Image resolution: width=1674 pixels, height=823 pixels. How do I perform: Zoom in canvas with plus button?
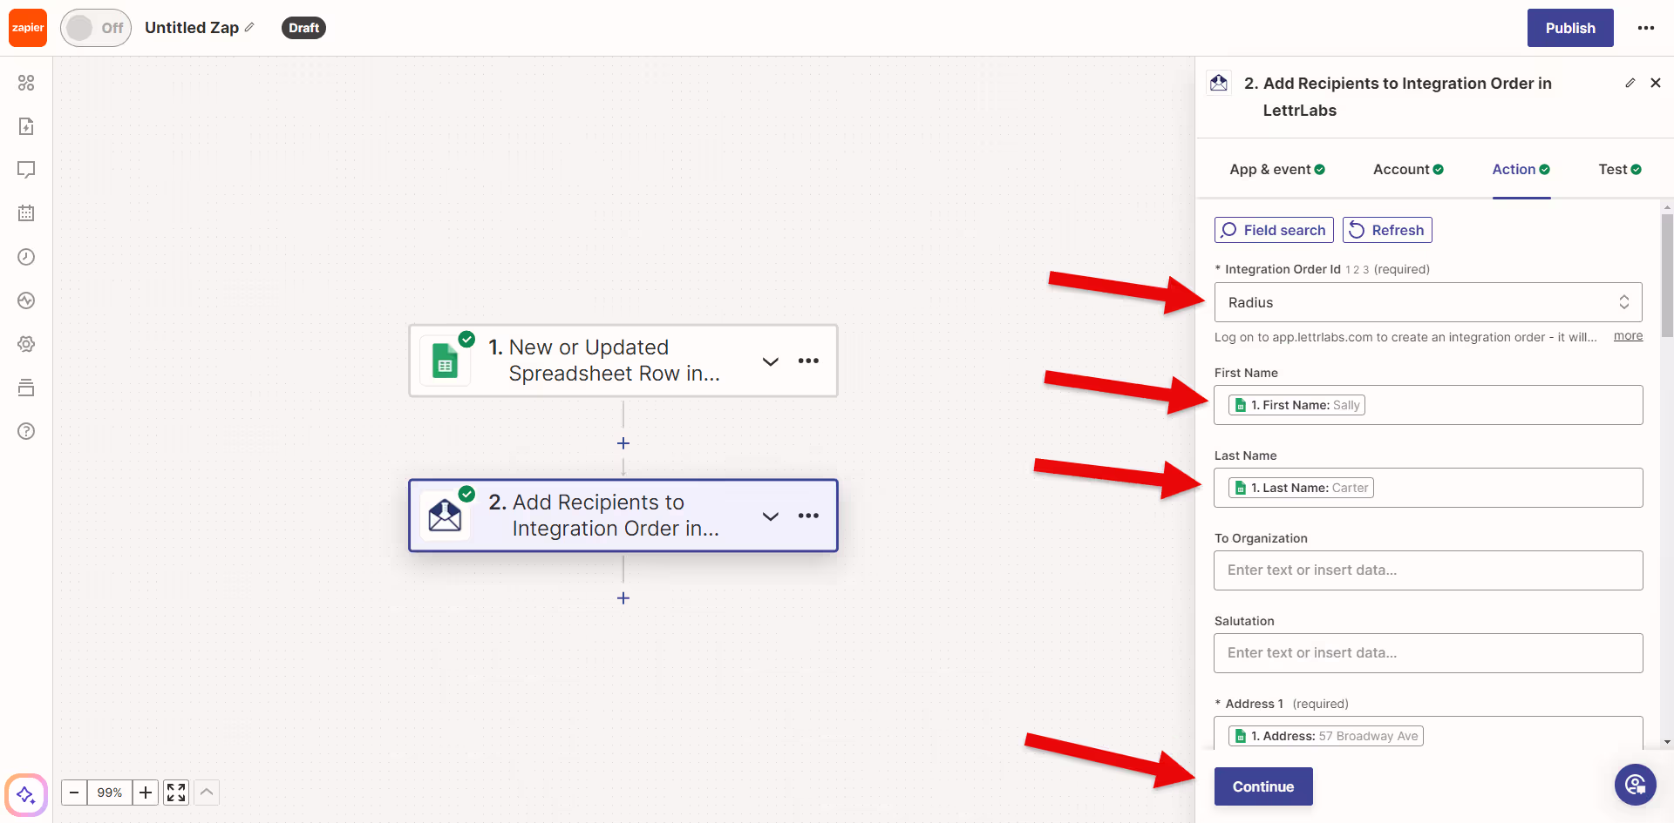point(146,793)
